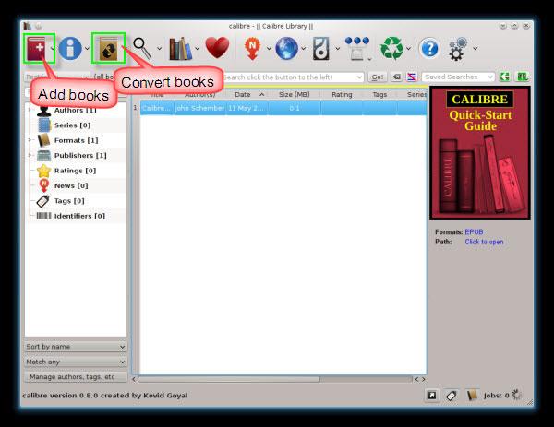Sort by the Tags column header
The image size is (554, 427).
pos(379,95)
